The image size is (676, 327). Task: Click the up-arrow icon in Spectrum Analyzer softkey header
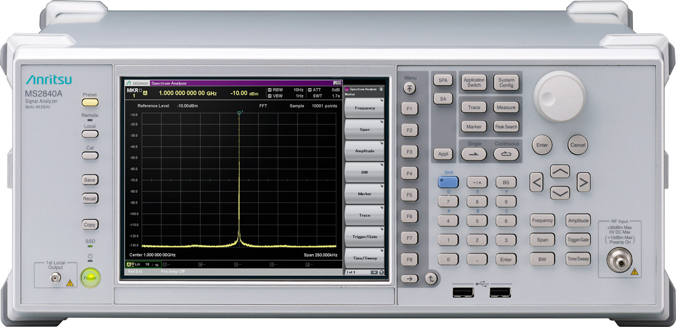click(381, 89)
